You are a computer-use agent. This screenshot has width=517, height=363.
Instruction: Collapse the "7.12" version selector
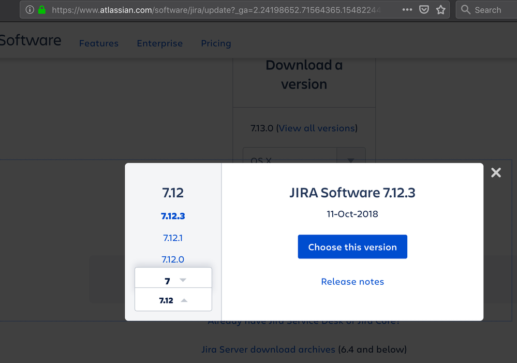coord(173,300)
